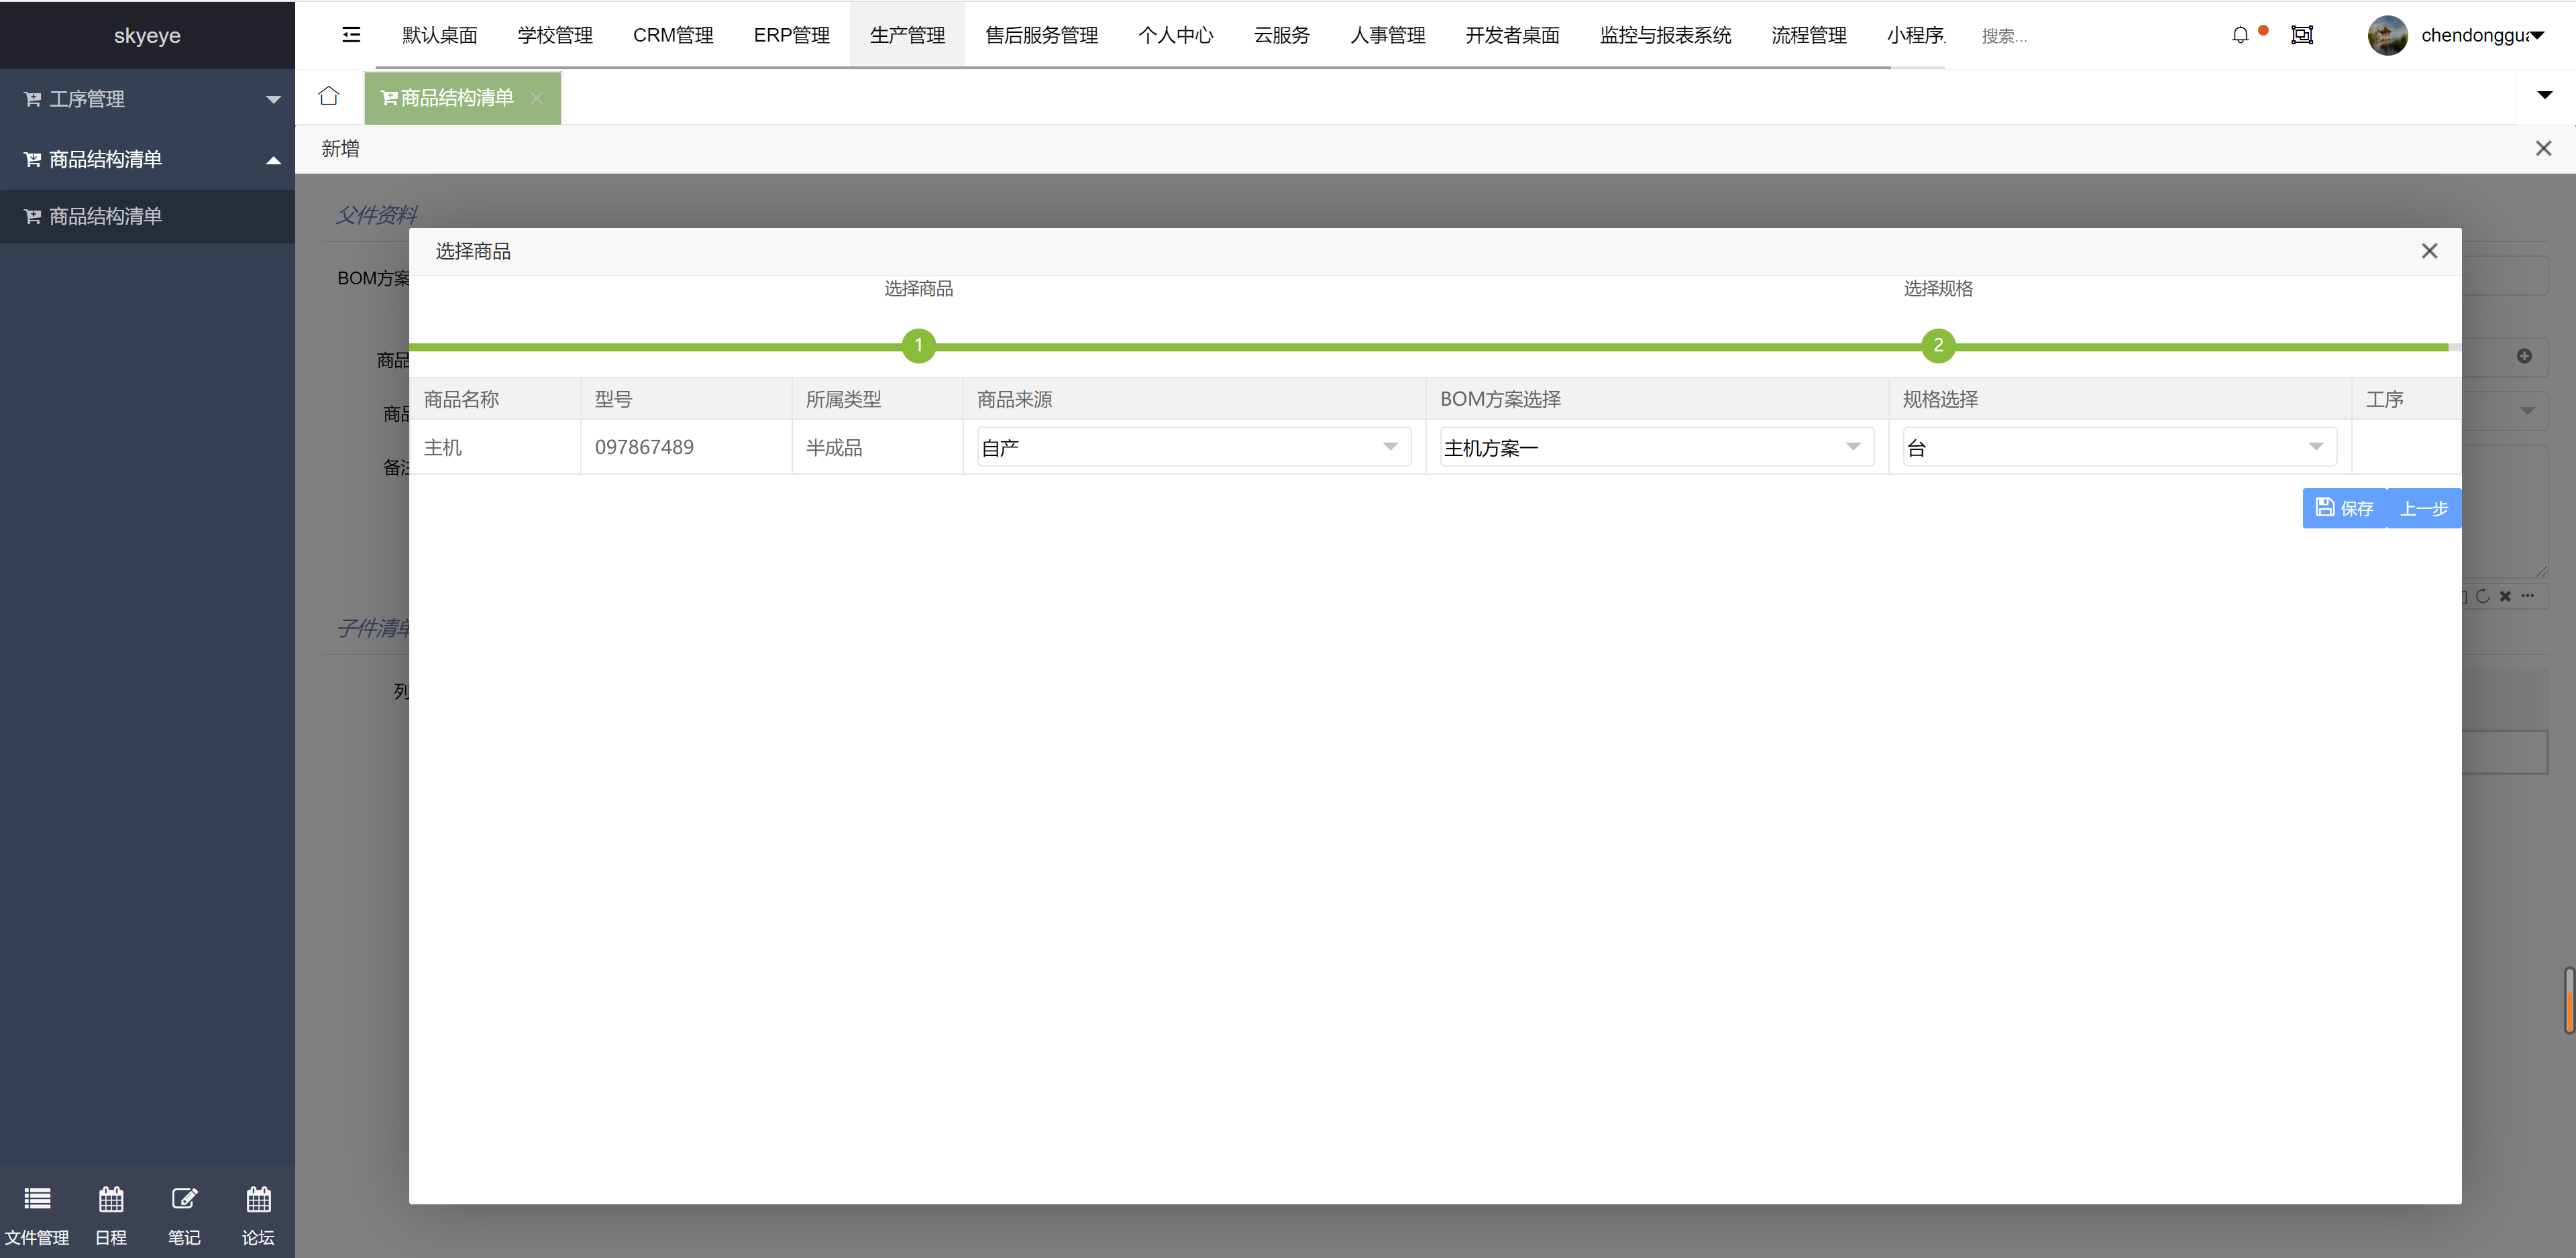Click the 主机 product name cell
The image size is (2576, 1258).
tap(495, 447)
